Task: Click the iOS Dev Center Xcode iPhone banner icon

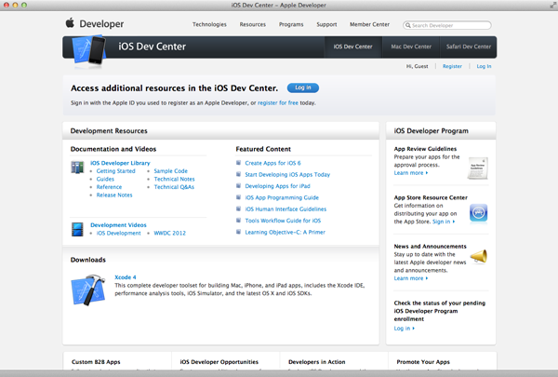Action: 89,50
